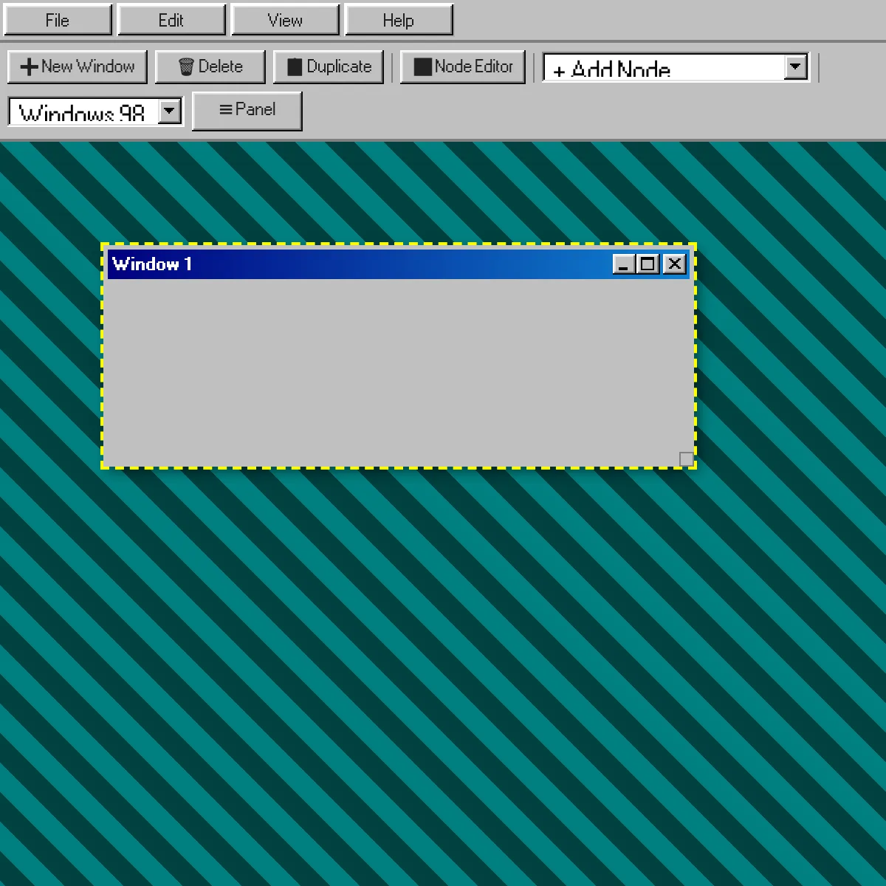Expand the Add Node dropdown arrow
The image size is (886, 886).
click(x=795, y=67)
